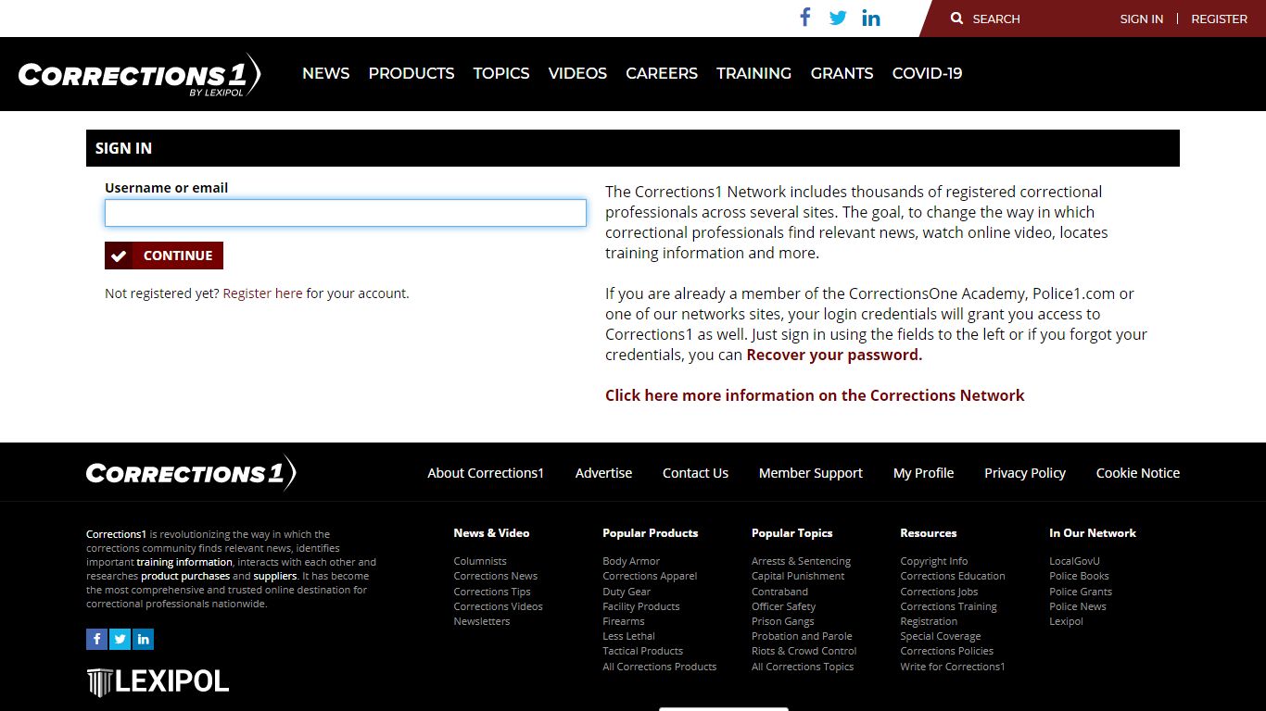Open footer Twitter icon

120,639
